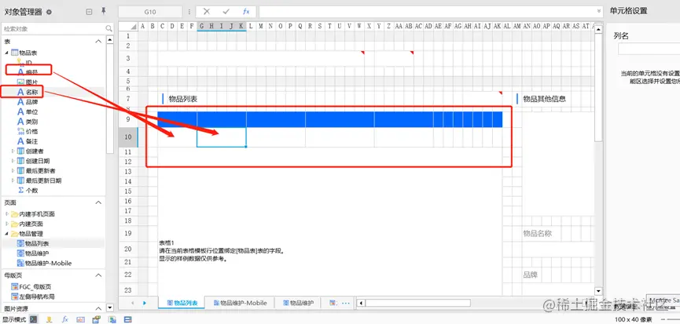Screen dimensions: 680x324
Task: Select row header 15
Action: pos(128,191)
